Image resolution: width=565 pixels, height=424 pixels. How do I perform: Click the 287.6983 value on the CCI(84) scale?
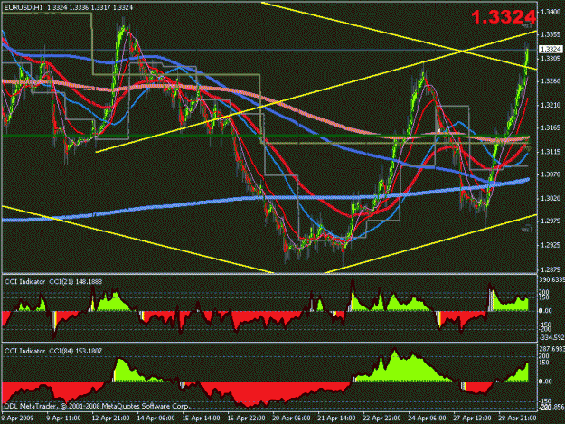tap(551, 349)
